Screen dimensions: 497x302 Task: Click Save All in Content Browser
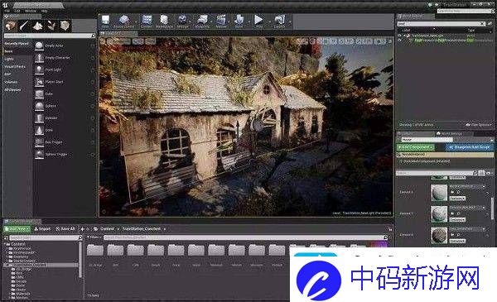click(x=65, y=229)
